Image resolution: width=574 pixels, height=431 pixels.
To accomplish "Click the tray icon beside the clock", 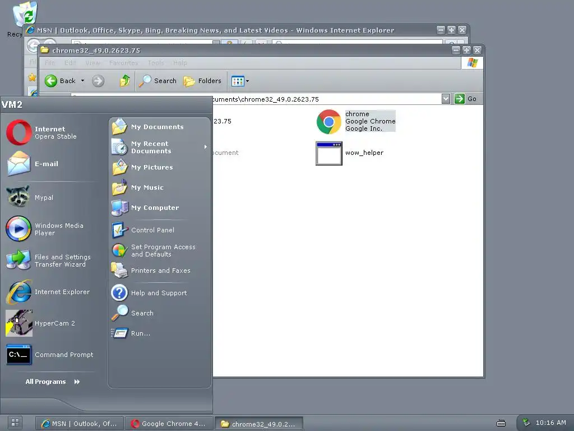I will 526,423.
